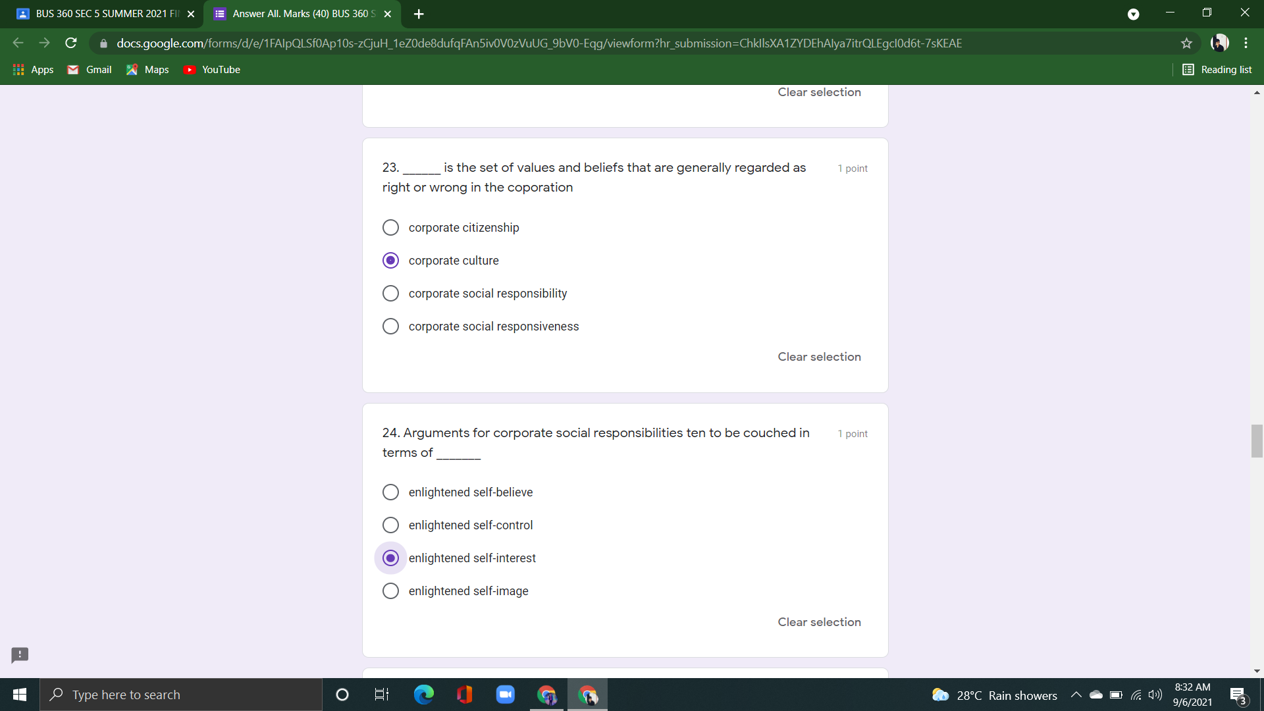Expand the Rain showers weather widget
Screen dimensions: 1264x711
[x=993, y=695]
